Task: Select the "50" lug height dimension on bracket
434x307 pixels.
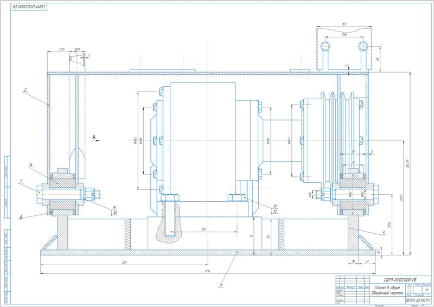Action: 378,59
